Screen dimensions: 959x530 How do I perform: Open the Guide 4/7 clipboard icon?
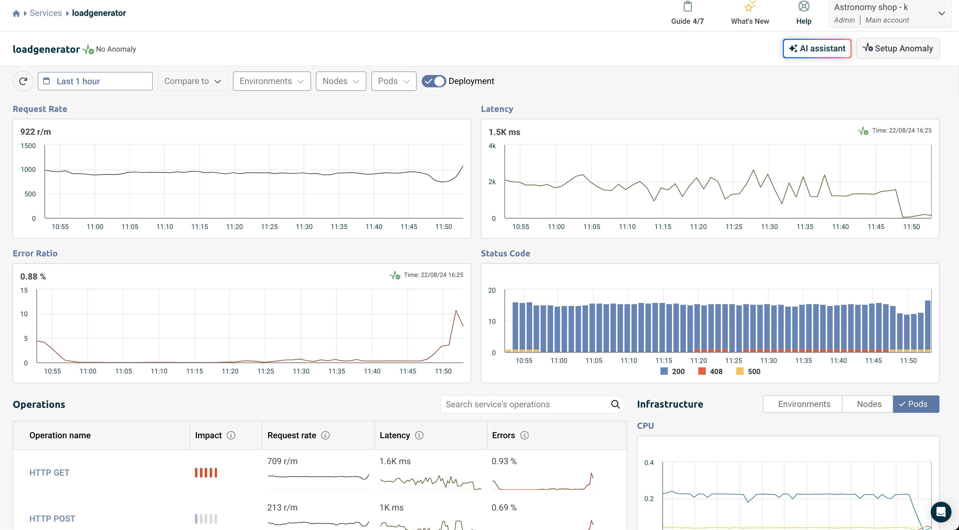(687, 6)
